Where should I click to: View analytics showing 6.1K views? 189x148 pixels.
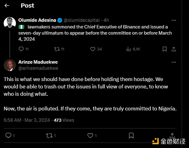pyautogui.click(x=129, y=49)
